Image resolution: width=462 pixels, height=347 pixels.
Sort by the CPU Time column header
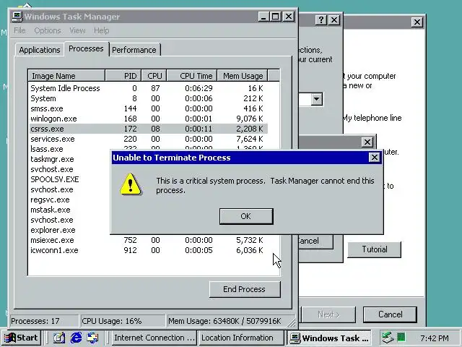(192, 76)
